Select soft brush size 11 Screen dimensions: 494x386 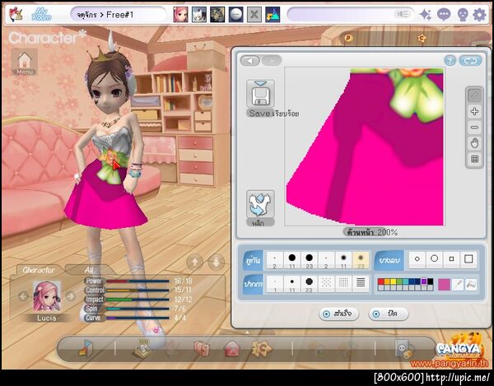coord(343,260)
